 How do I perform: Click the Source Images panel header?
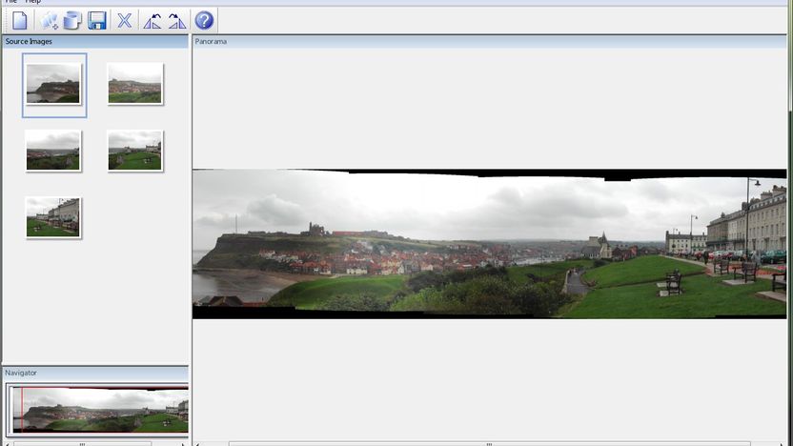(95, 42)
